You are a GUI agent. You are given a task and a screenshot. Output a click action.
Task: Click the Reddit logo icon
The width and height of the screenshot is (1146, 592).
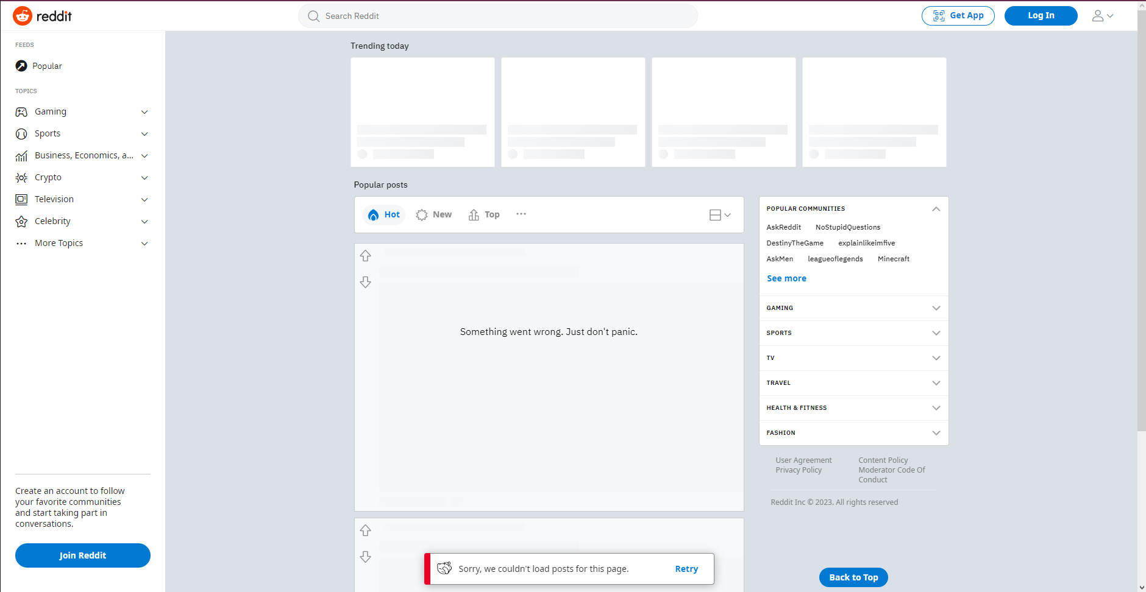point(23,16)
